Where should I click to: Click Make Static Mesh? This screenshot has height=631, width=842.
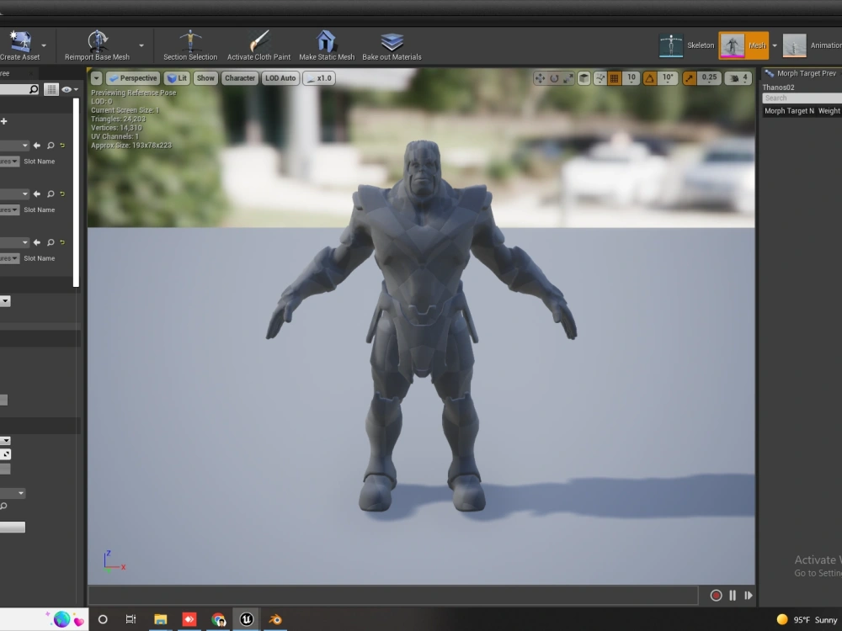[x=326, y=45]
